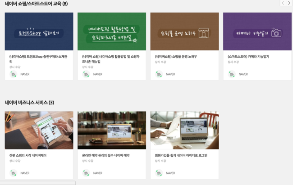The width and height of the screenshot is (293, 185).
Task: Click NAVER author name on 트렌드Shop card
Action: pyautogui.click(x=25, y=74)
